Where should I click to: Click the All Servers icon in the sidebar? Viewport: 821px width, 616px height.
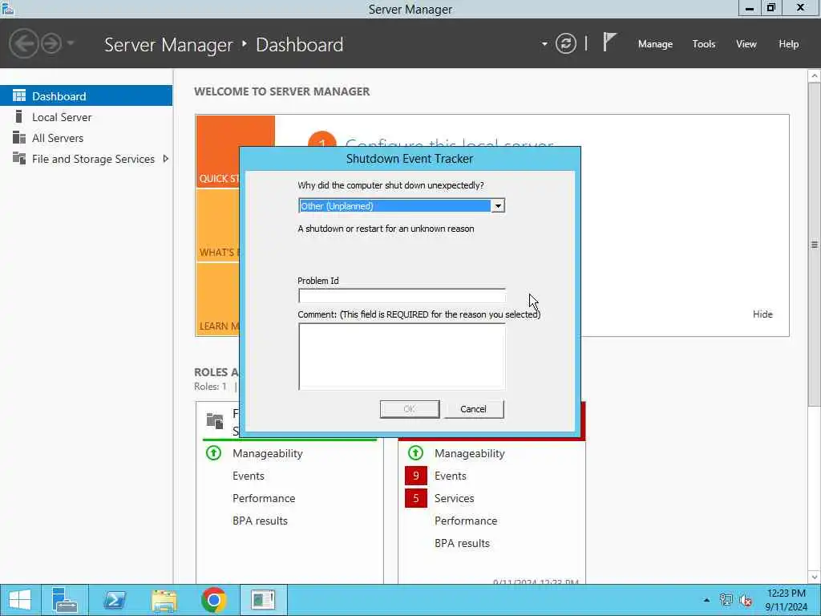click(19, 137)
